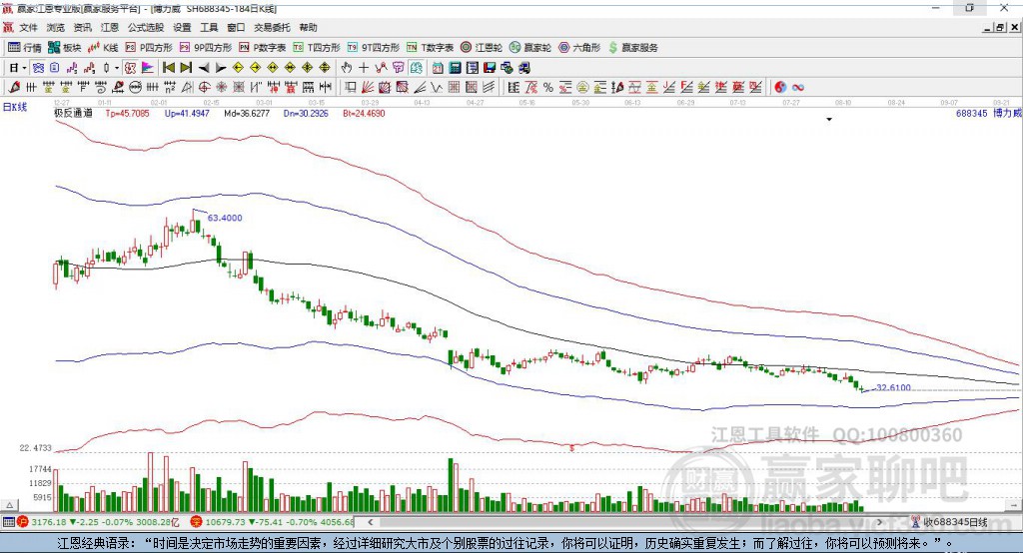Click the blue infinity symbol icon

coord(798,88)
